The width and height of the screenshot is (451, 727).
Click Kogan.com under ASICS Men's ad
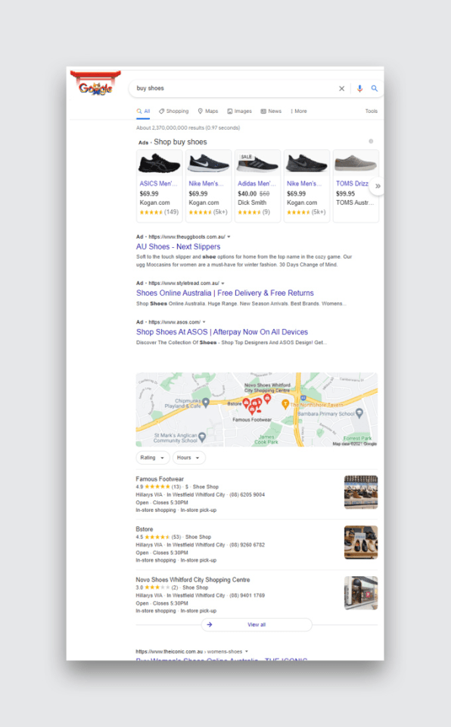tap(154, 202)
